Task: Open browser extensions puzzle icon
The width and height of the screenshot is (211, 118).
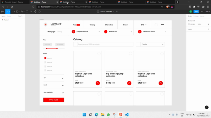Action: [x=194, y=7]
